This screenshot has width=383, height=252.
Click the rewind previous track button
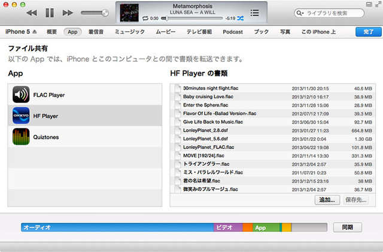coord(32,13)
